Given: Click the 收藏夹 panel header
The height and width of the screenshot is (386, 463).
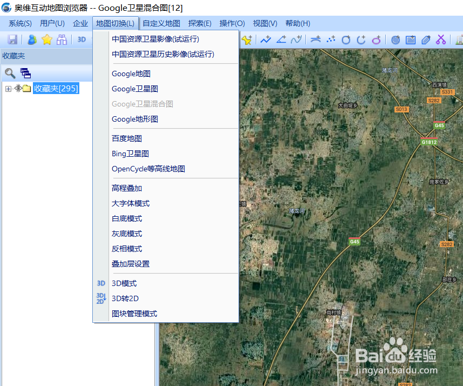Looking at the screenshot, I should click(x=46, y=56).
